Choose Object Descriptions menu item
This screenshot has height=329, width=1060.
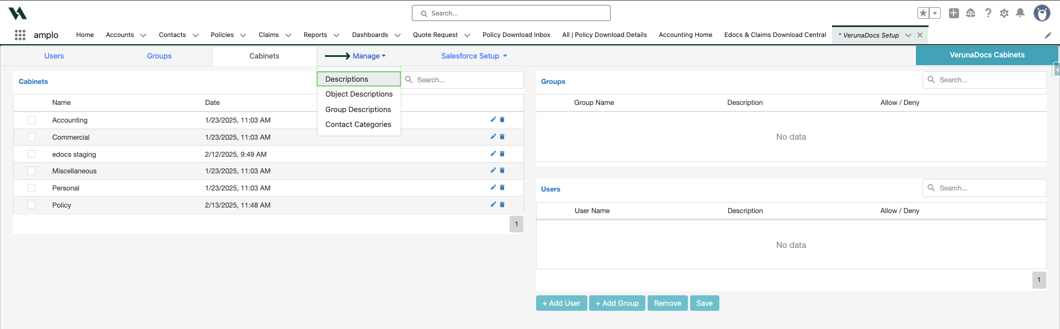(359, 94)
